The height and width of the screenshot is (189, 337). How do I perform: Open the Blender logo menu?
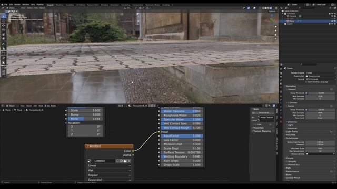point(2,5)
